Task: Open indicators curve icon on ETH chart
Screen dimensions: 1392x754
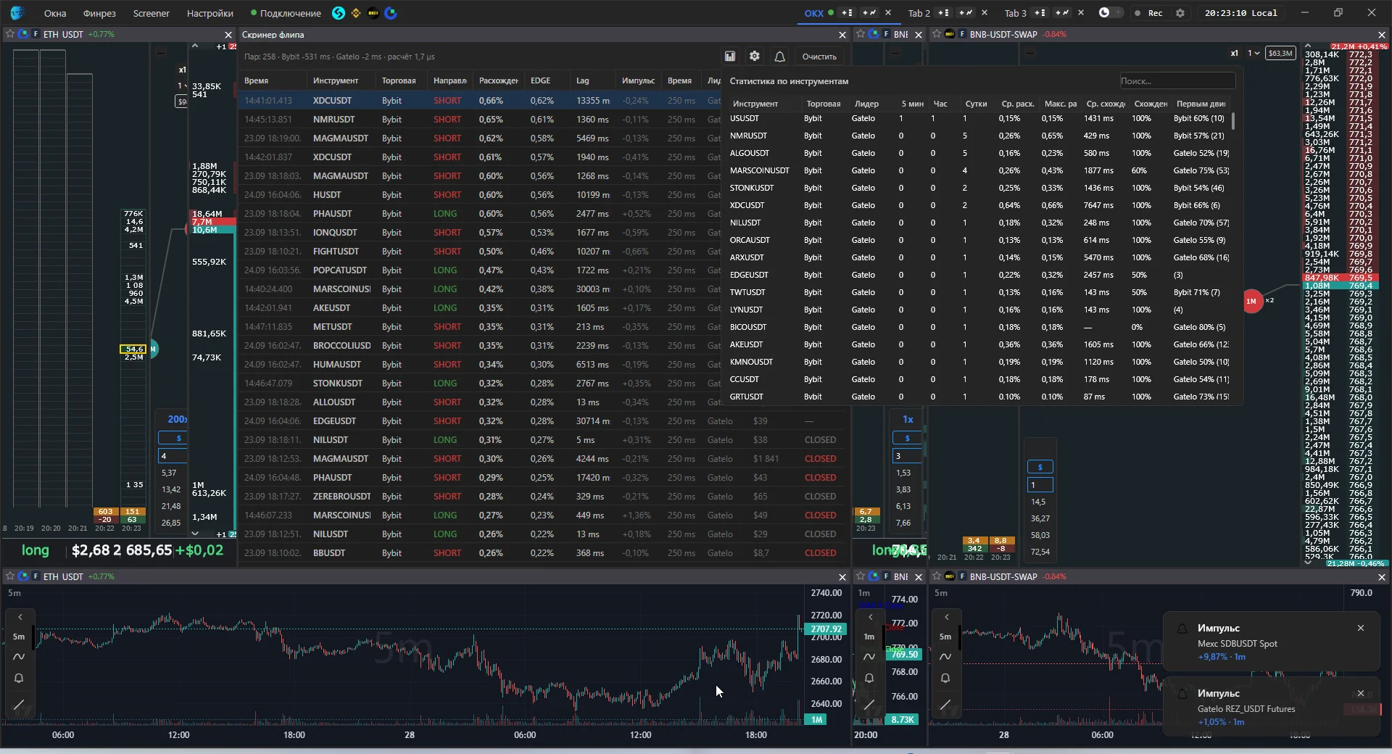Action: click(x=19, y=657)
